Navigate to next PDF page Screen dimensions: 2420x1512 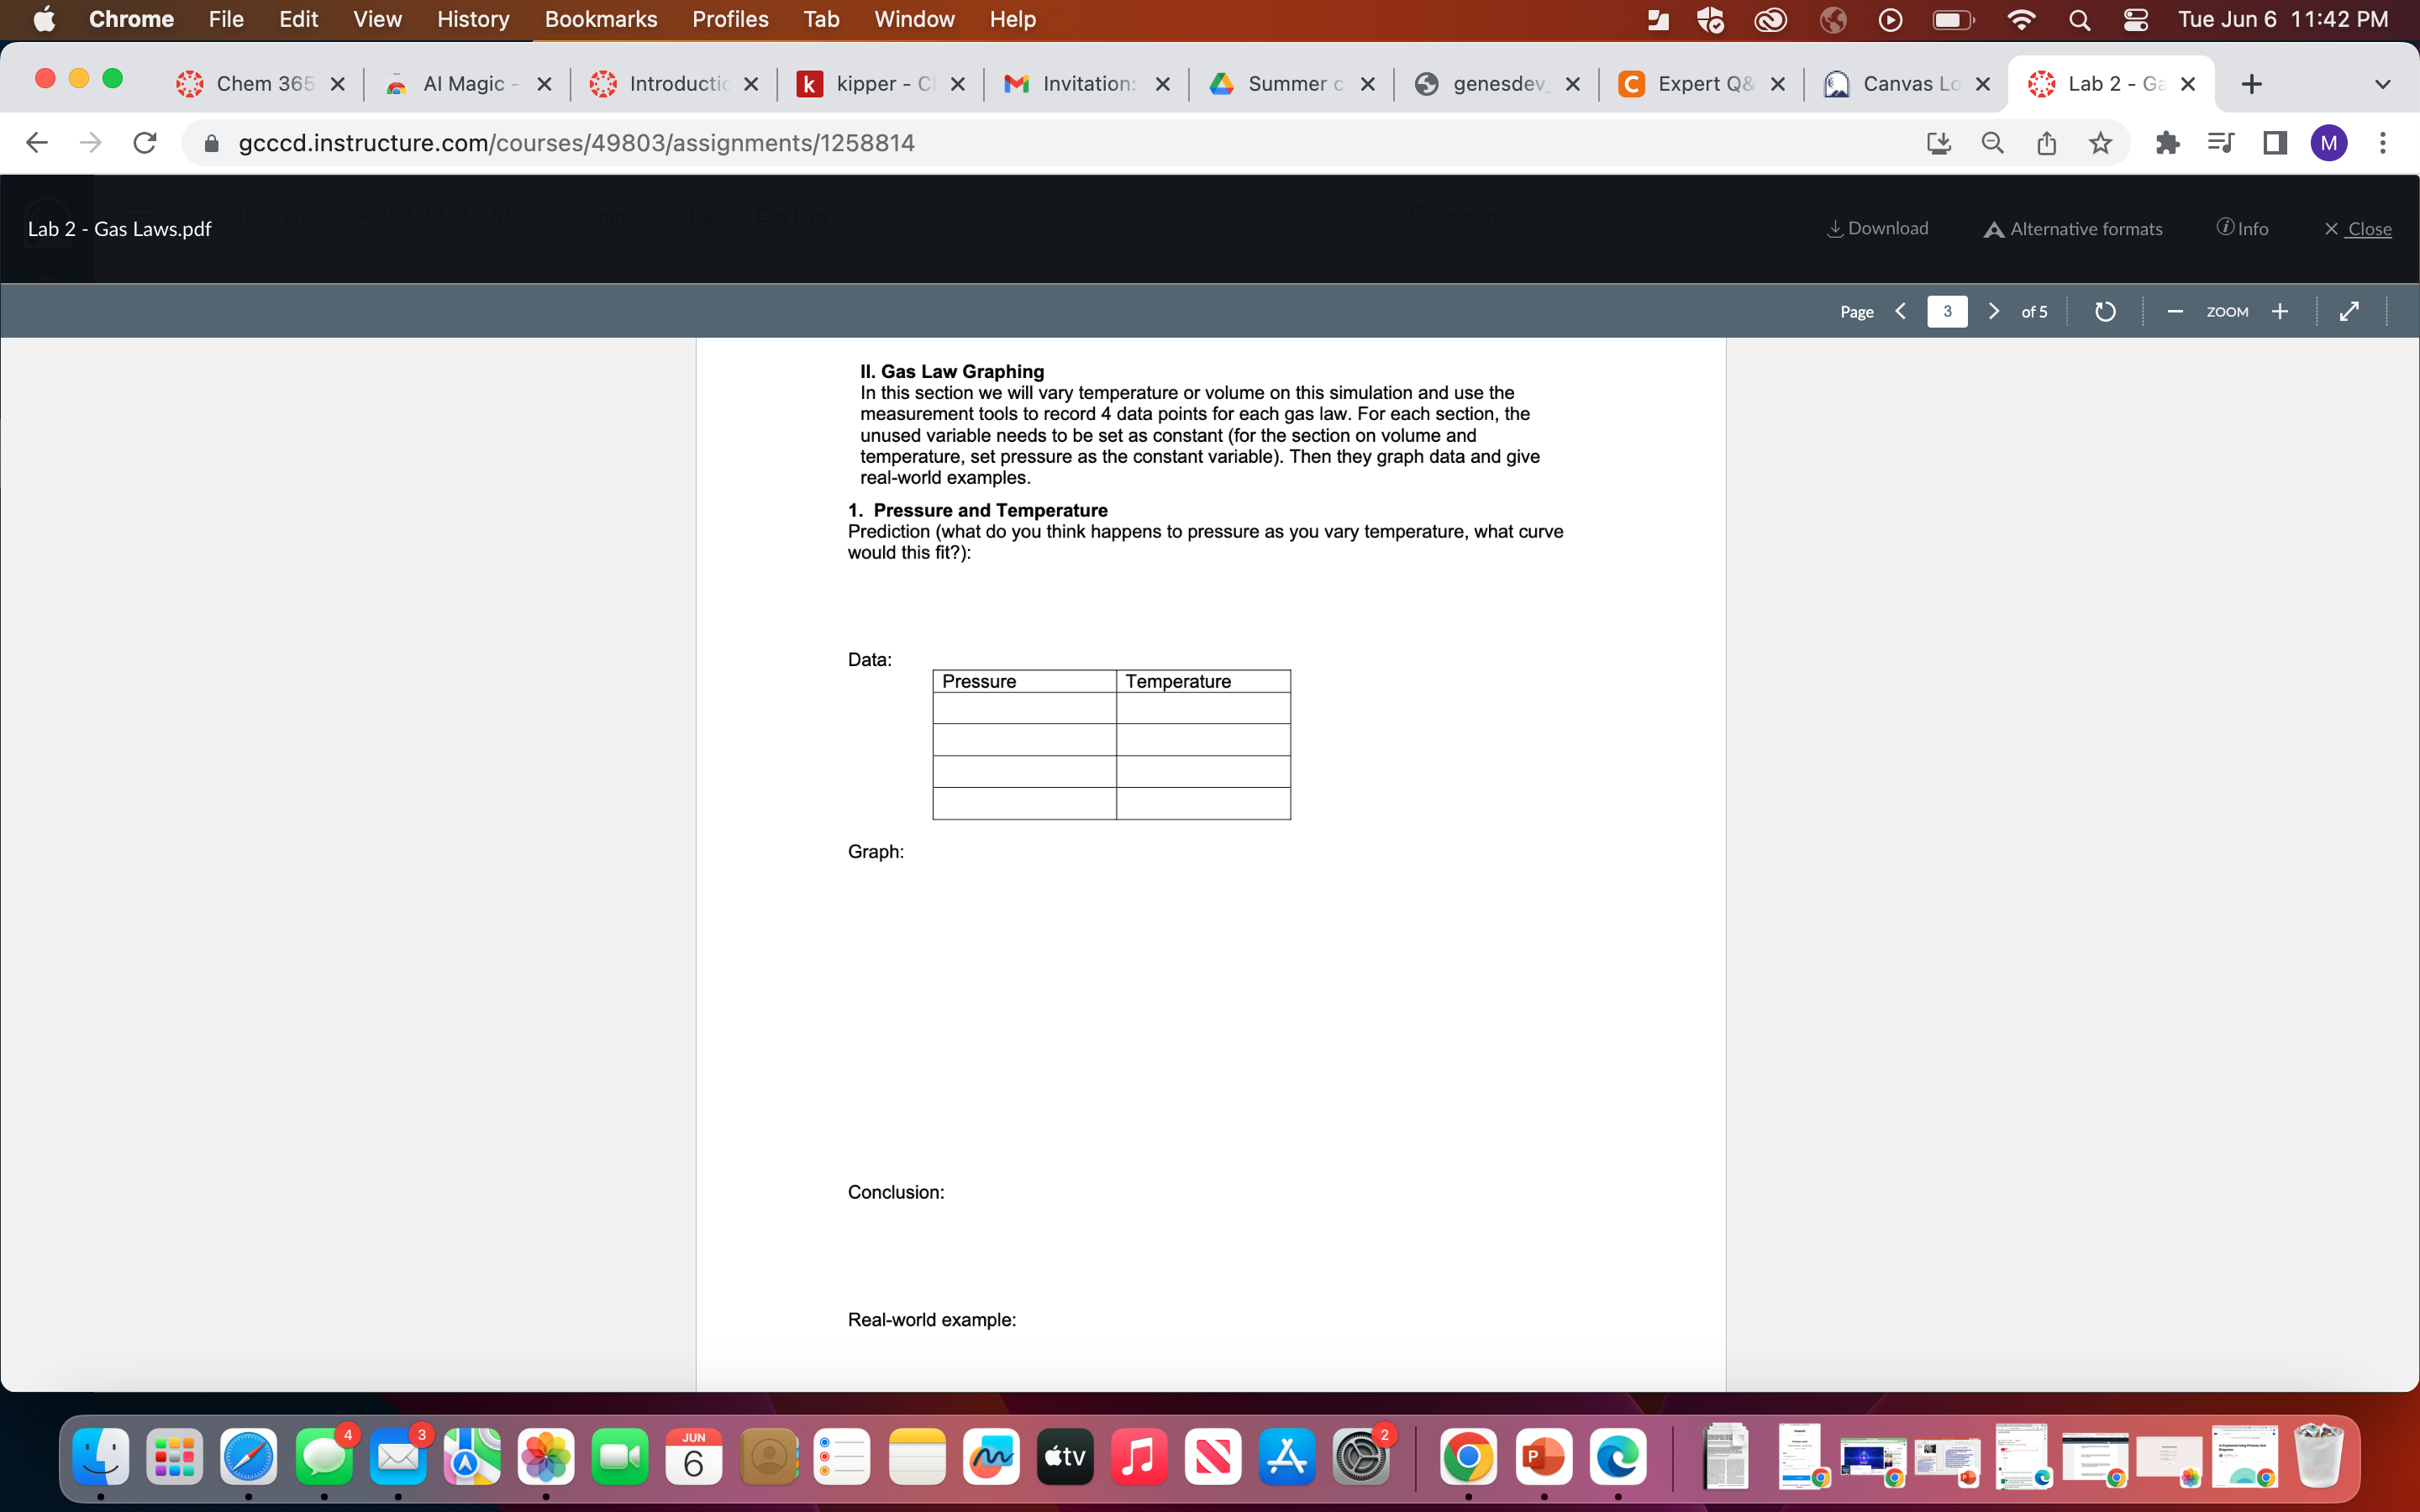[x=1993, y=312]
